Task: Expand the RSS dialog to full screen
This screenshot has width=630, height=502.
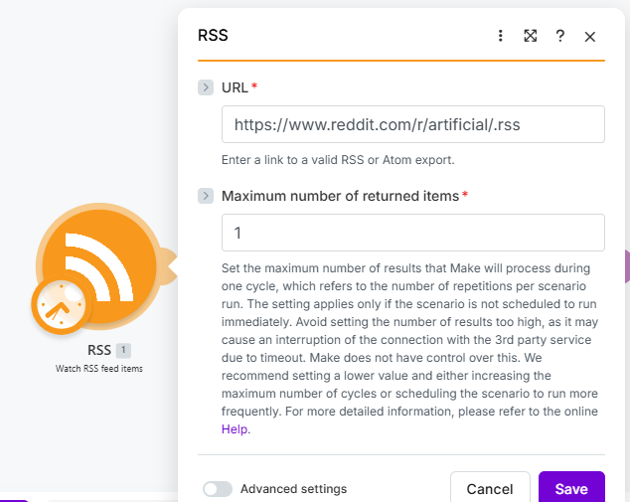Action: (531, 36)
